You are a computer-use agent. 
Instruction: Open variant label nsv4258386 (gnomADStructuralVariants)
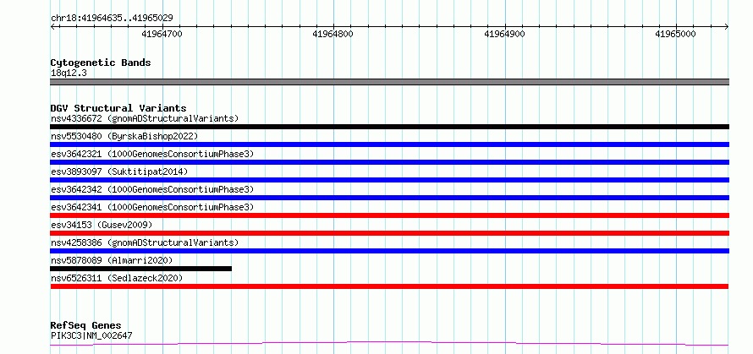point(145,242)
